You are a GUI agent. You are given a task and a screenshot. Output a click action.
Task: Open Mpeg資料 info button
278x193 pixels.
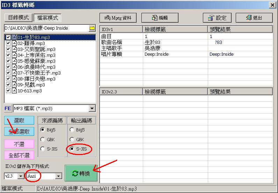pos(118,18)
